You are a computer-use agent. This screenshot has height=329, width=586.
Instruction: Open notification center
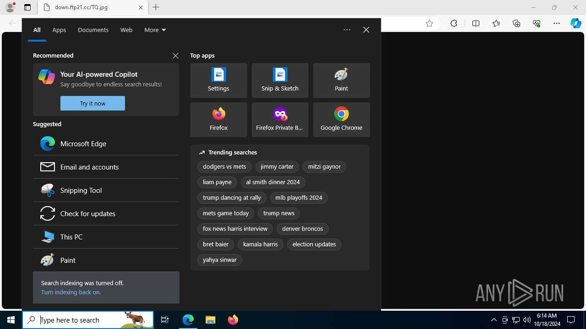[x=571, y=320]
